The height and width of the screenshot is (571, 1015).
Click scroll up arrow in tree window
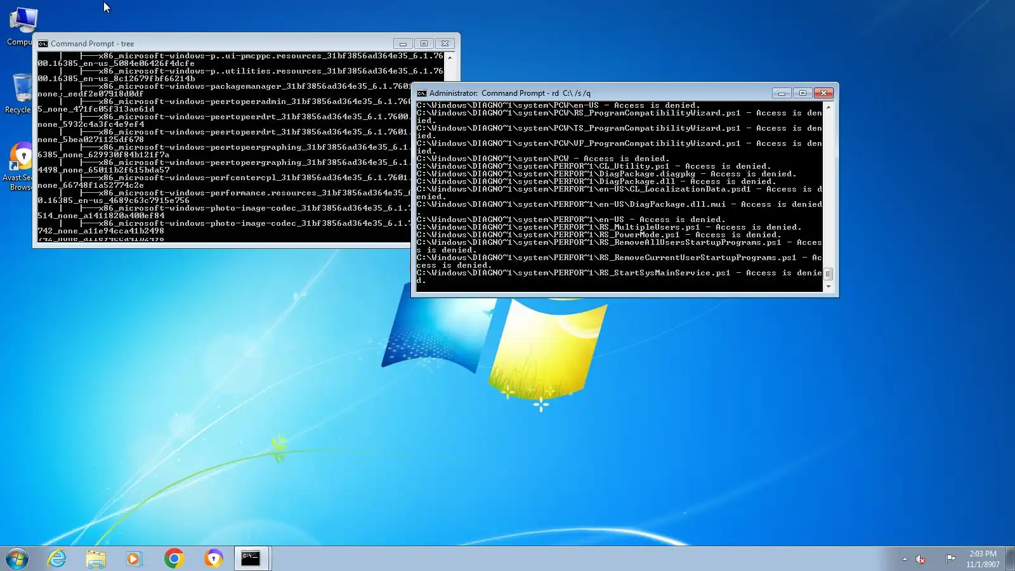pos(450,58)
